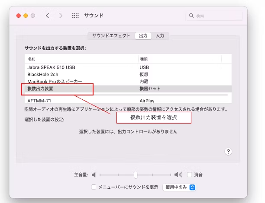265x203 pixels.
Task: Select the AFTMM-71 AirPlay device
Action: click(x=128, y=101)
